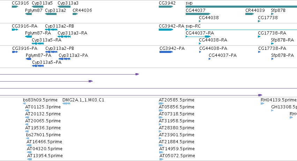This screenshot has width=297, height=161.
Task: Select the CG44037-RA transcript label
Action: tap(200, 33)
